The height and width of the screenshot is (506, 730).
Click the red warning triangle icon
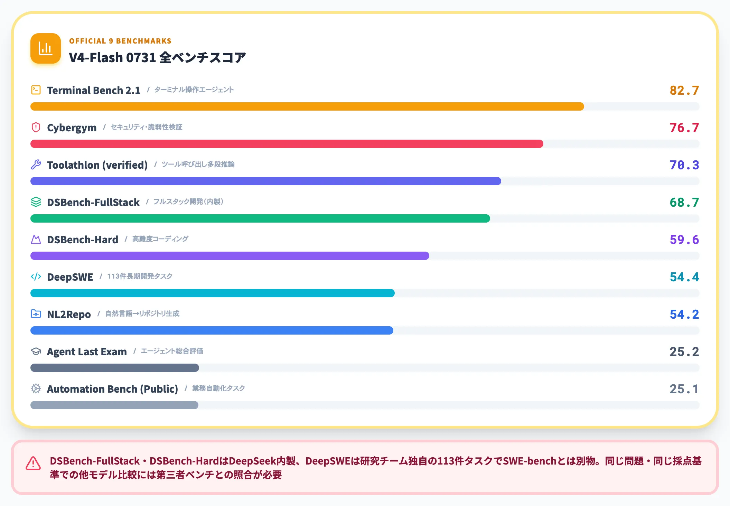coord(33,463)
